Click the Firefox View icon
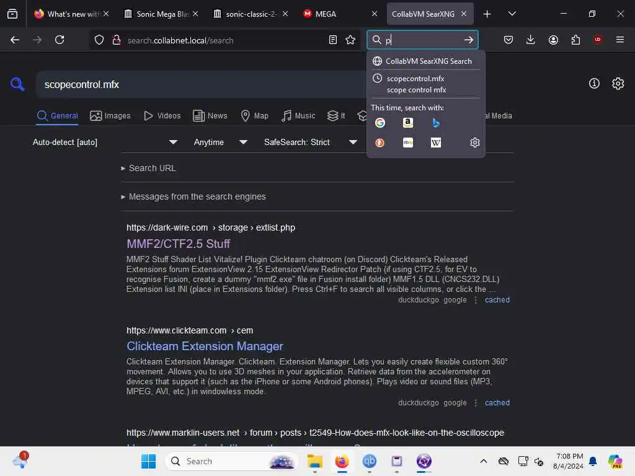The width and height of the screenshot is (635, 476). pyautogui.click(x=12, y=14)
